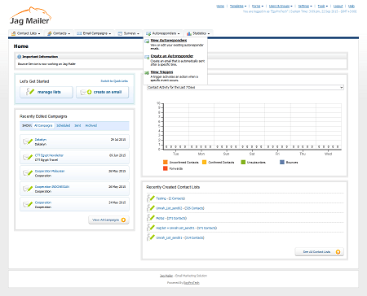Click the edit icon beside the last contact list
The image size is (367, 296).
151,237
